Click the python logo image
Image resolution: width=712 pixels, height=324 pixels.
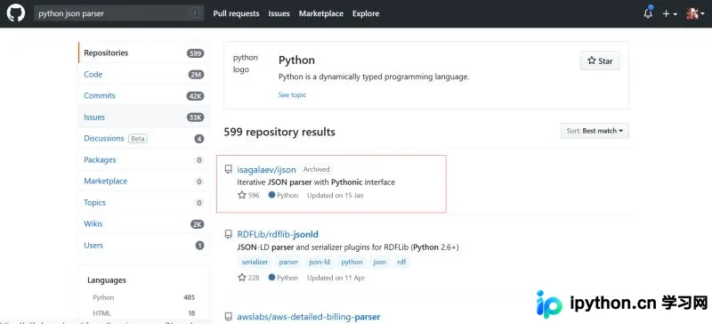click(x=246, y=63)
